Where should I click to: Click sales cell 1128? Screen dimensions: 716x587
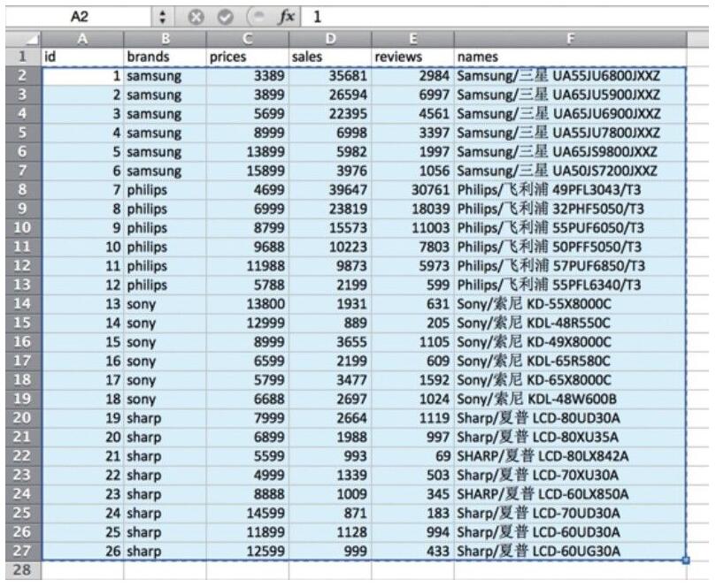point(330,532)
